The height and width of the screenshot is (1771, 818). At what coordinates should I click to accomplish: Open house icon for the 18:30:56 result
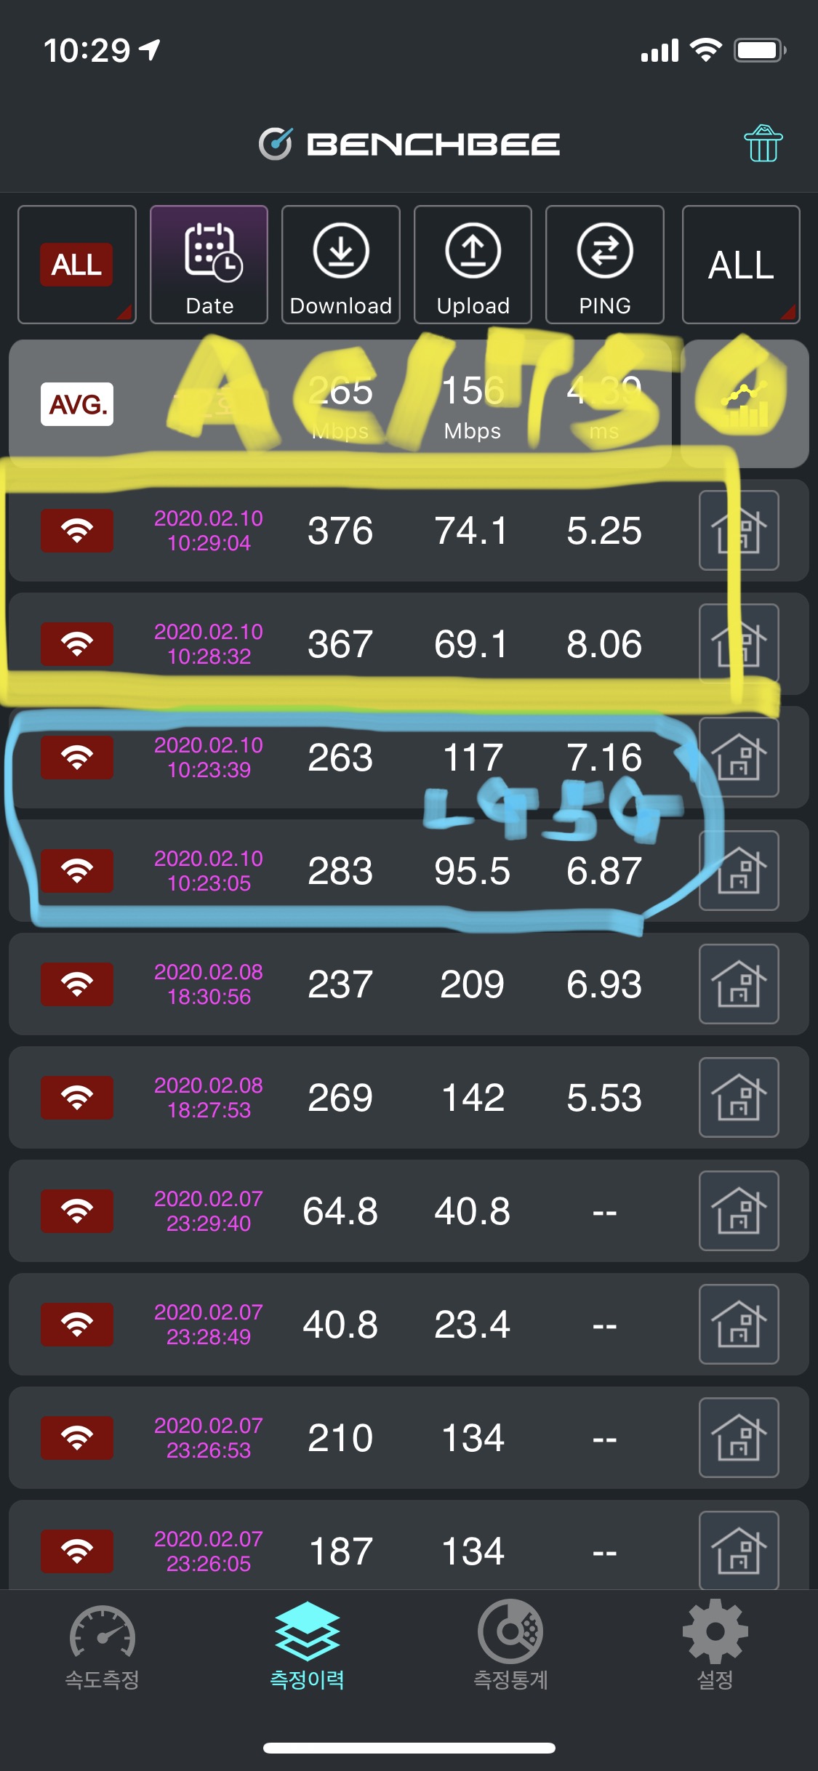coord(739,984)
